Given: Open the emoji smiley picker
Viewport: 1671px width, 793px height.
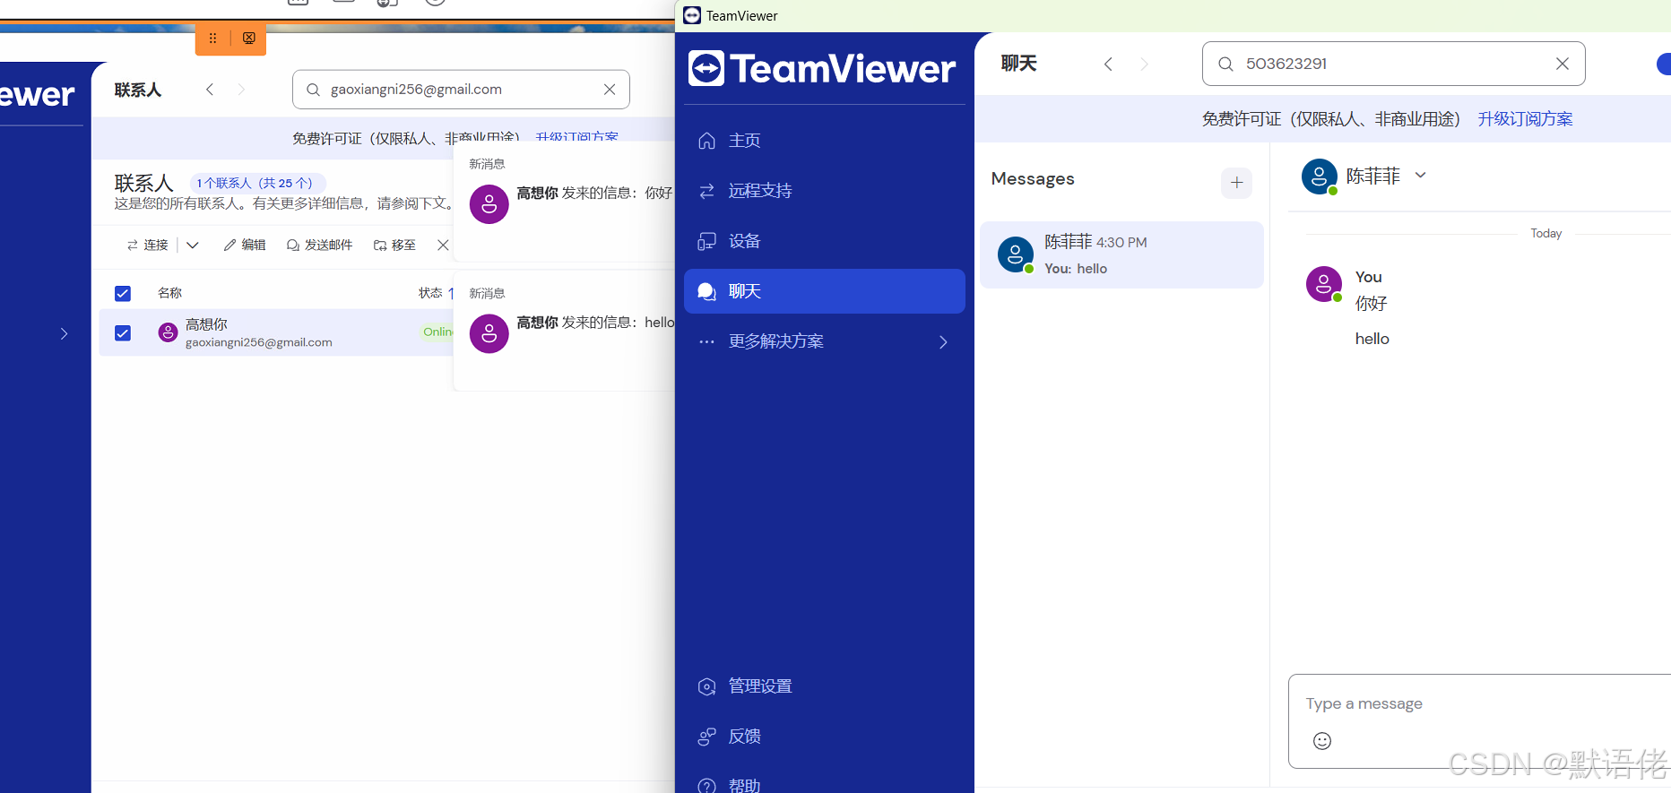Looking at the screenshot, I should 1322,741.
